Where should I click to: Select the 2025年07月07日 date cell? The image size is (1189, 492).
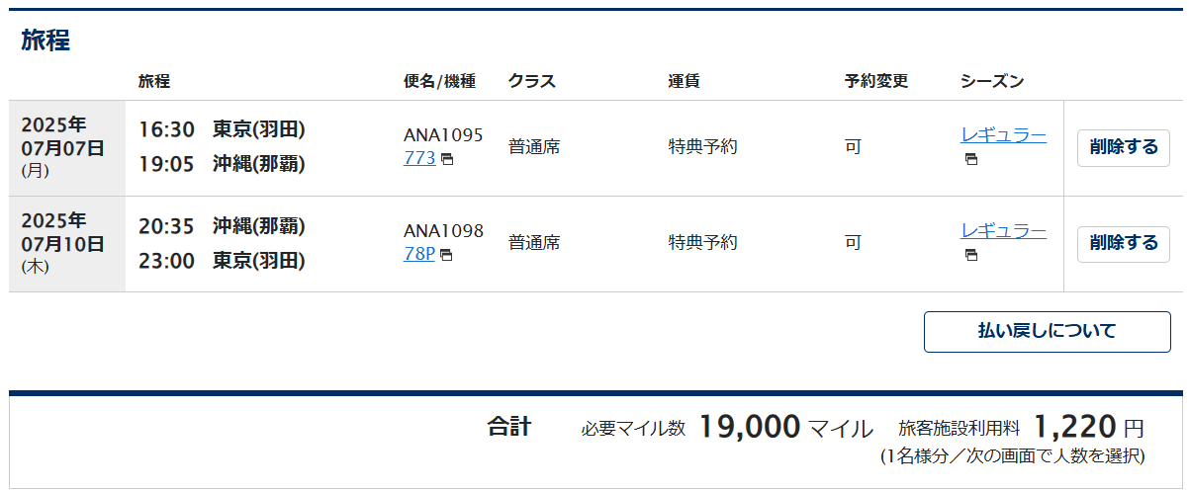pyautogui.click(x=67, y=148)
